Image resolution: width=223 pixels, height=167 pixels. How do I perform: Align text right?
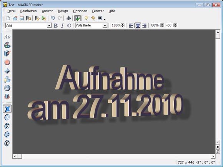coord(144,26)
